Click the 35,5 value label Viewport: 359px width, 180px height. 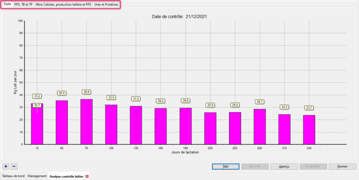(62, 93)
